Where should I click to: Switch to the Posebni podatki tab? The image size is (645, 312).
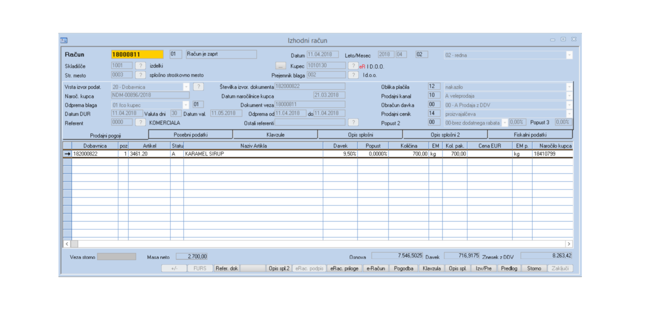click(190, 134)
